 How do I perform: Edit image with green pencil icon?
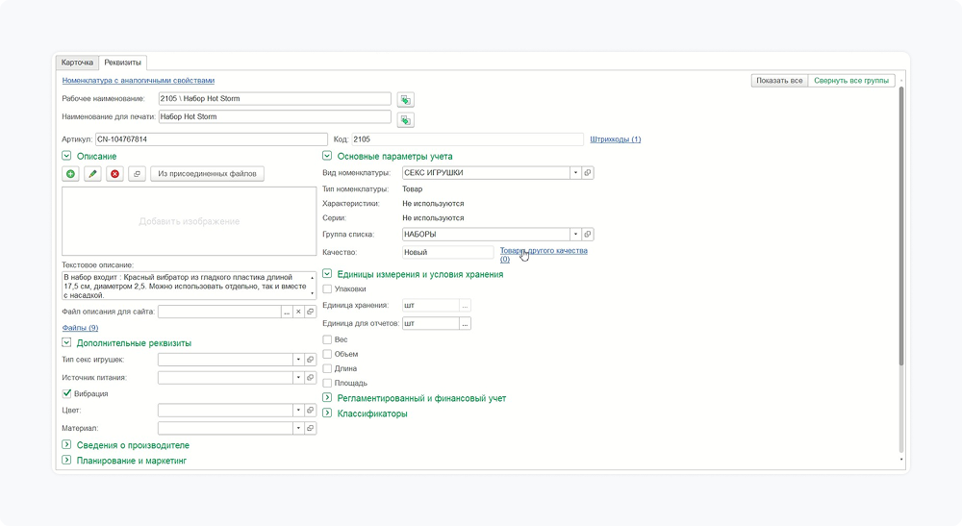[92, 173]
